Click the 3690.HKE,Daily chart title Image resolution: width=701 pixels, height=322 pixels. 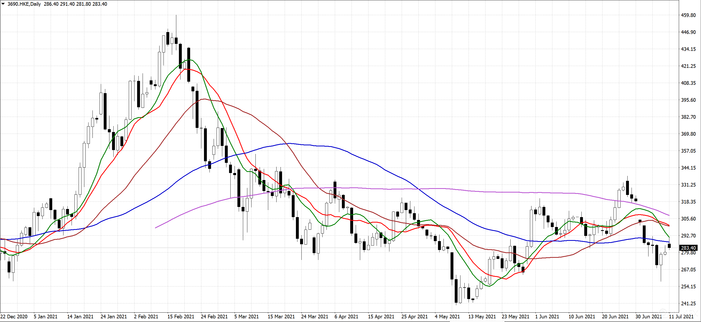point(24,4)
